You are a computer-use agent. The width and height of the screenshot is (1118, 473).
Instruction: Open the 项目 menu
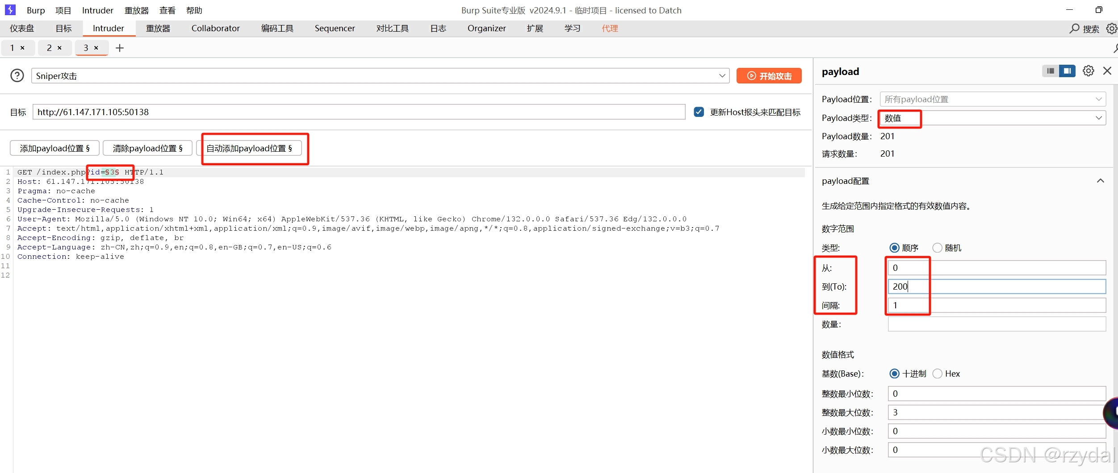click(x=63, y=10)
